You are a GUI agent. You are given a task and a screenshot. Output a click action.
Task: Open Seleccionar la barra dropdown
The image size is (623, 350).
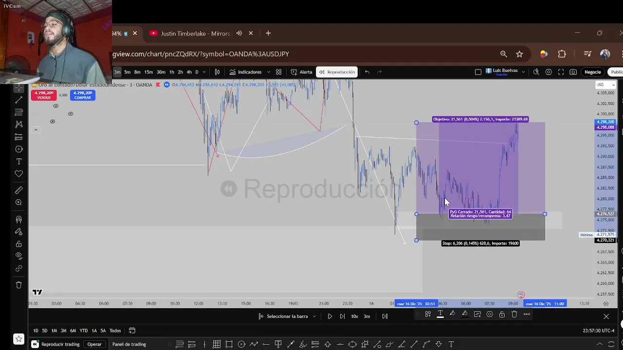pos(287,316)
